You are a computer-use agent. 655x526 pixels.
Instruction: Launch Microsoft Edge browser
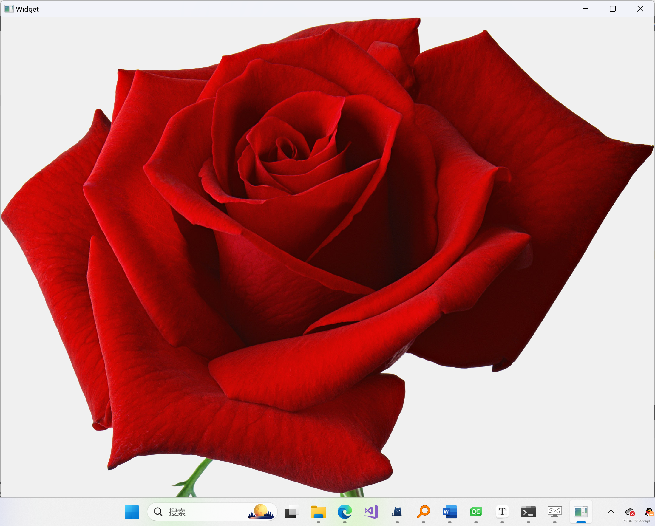[345, 512]
